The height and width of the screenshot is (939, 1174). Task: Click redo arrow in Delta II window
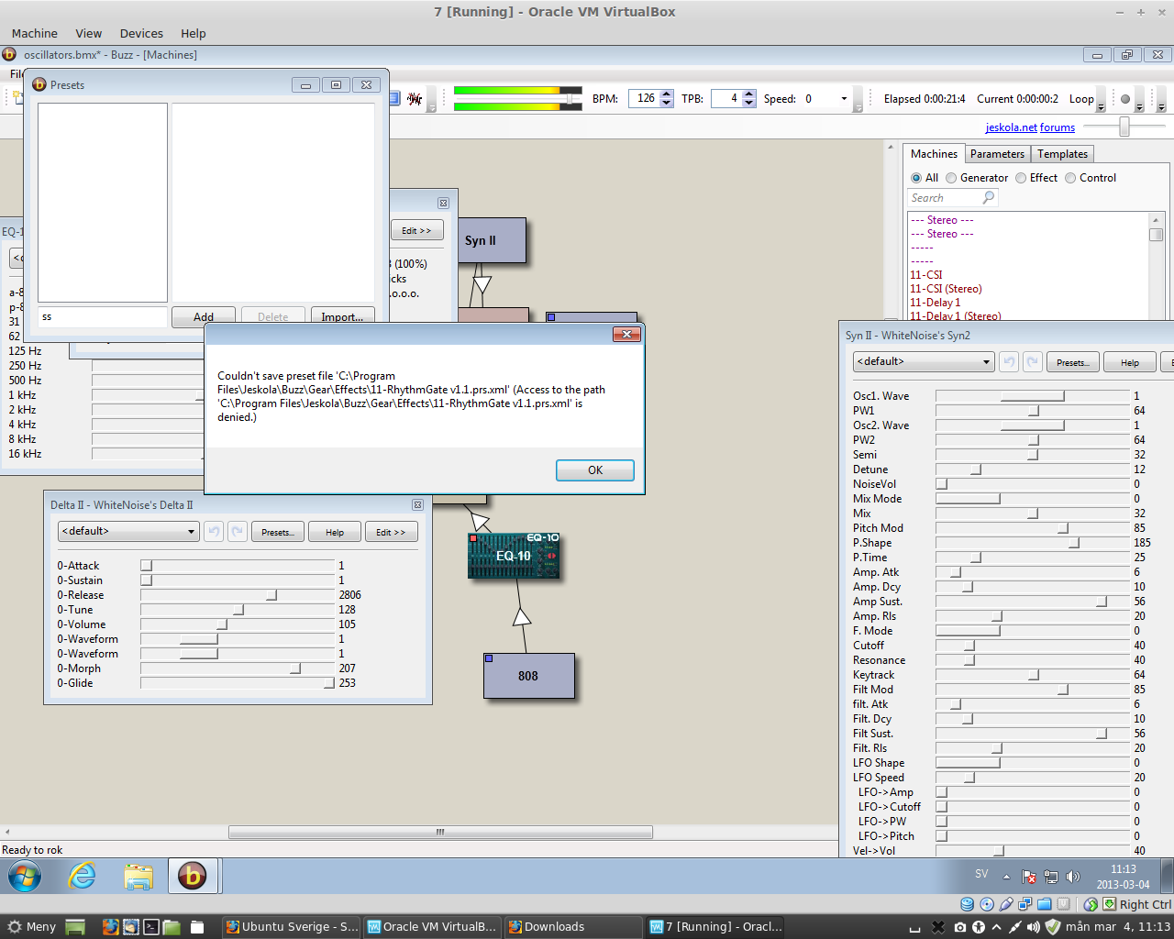pos(238,532)
